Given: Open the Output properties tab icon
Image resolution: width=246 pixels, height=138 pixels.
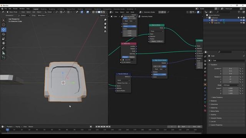Looking at the screenshot, I should pyautogui.click(x=205, y=65).
